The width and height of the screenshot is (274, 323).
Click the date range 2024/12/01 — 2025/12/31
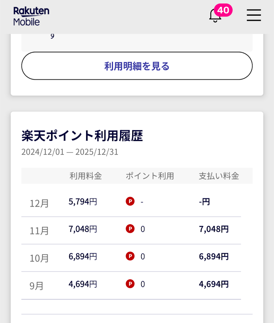click(70, 152)
